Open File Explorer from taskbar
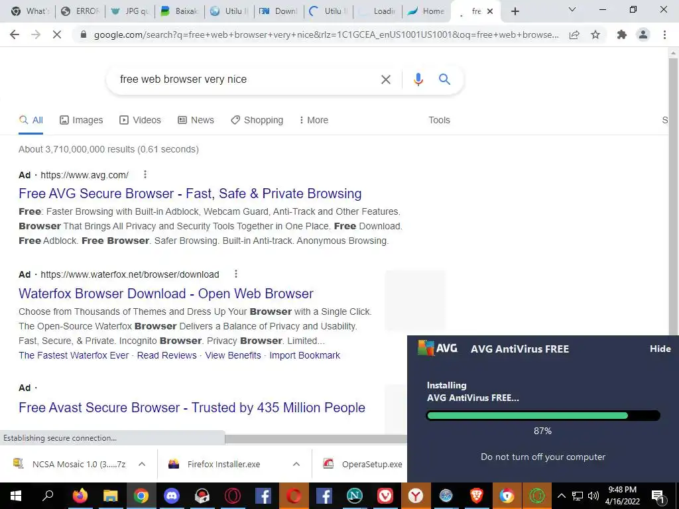Screen dimensions: 679x509 [111, 496]
